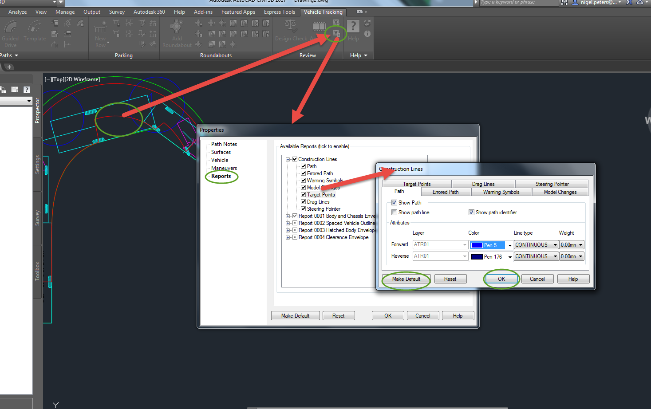Switch to the Warning Symbols tab
The height and width of the screenshot is (409, 651).
click(x=501, y=192)
